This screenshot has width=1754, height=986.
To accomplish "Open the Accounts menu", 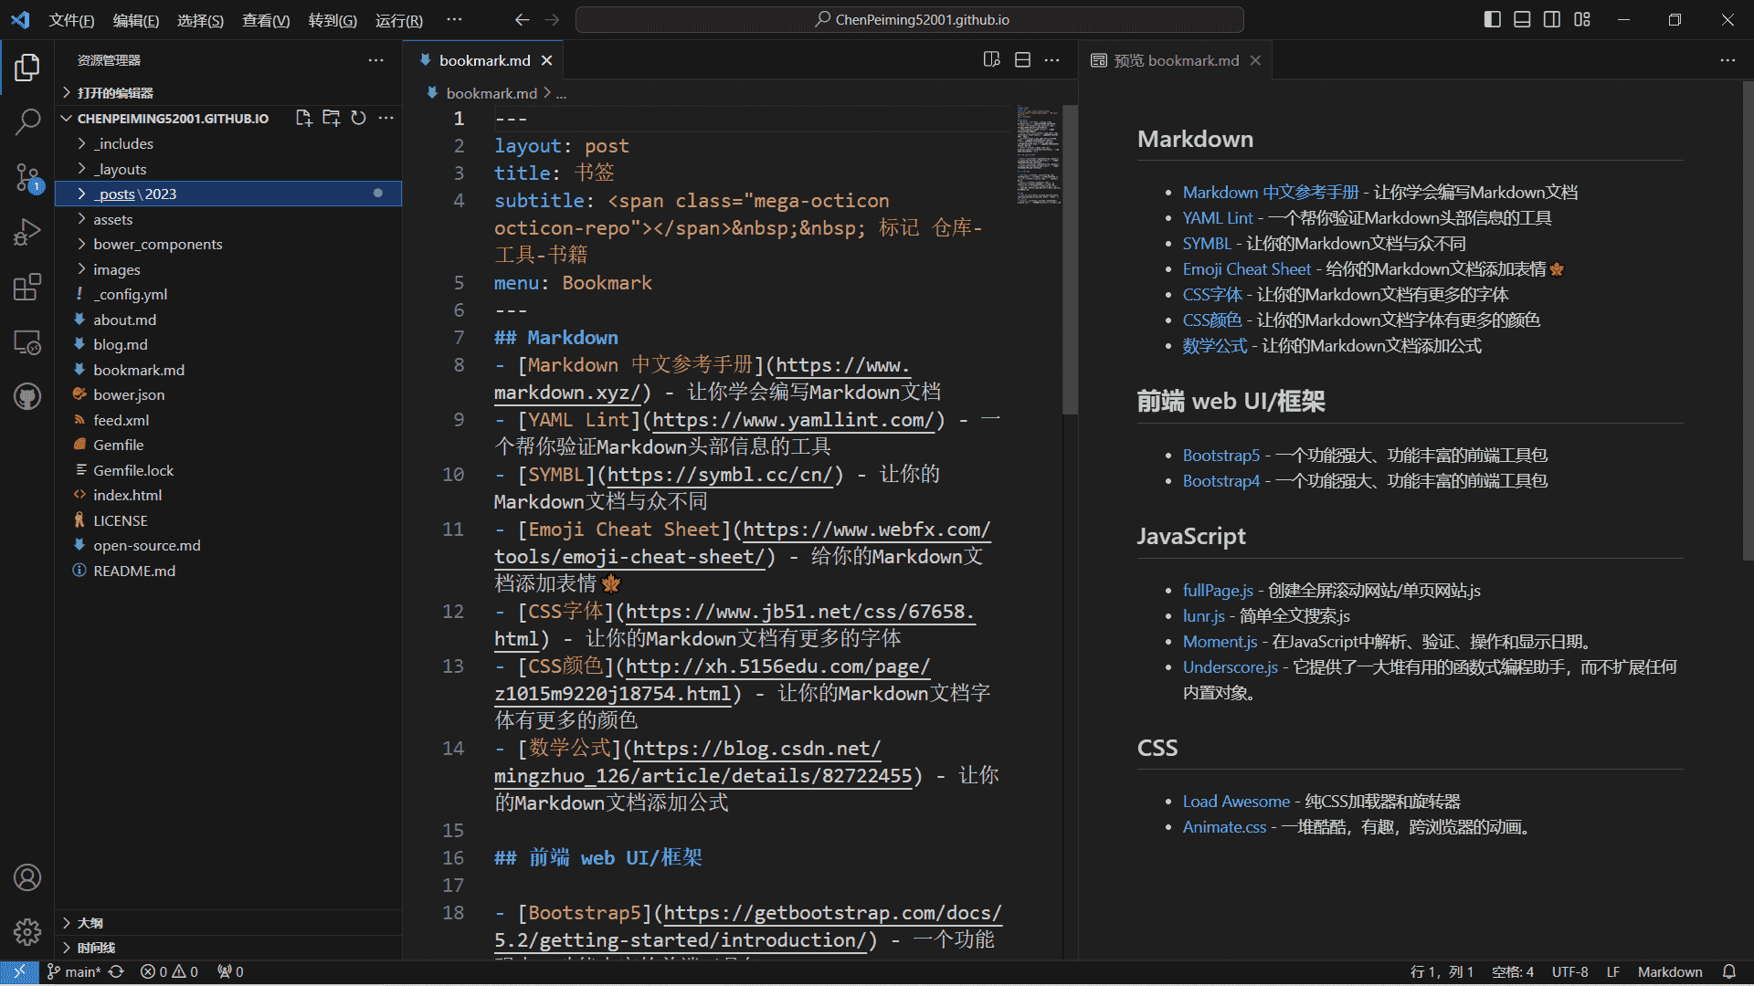I will pyautogui.click(x=27, y=877).
